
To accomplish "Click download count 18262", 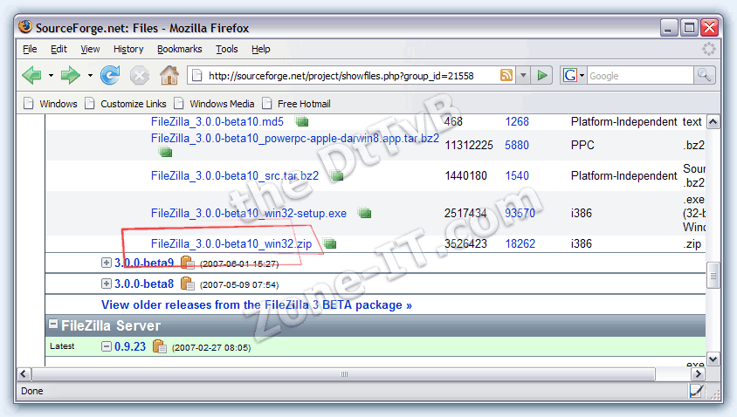I will [x=520, y=243].
